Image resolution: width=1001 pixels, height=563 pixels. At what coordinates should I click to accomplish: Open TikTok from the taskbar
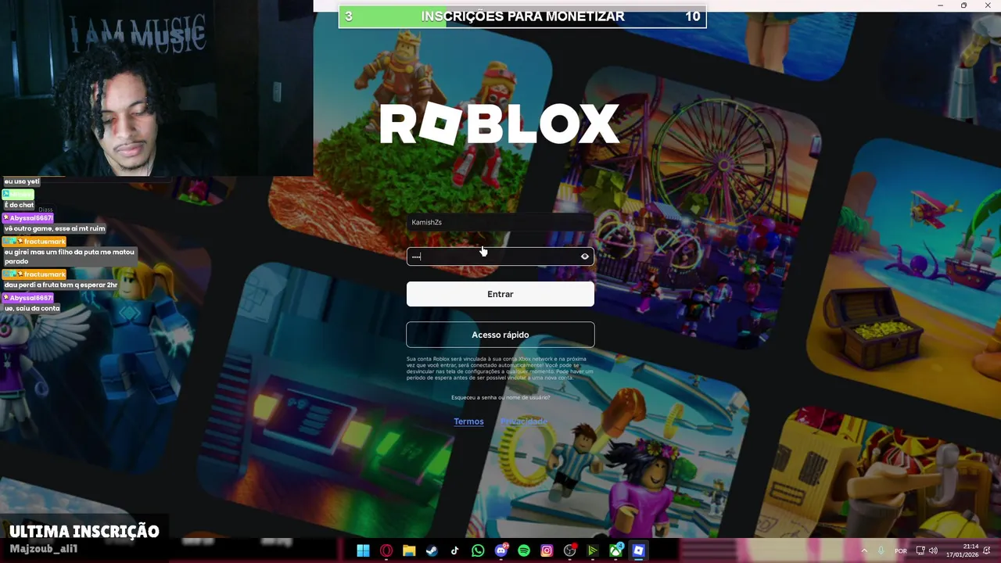click(455, 550)
